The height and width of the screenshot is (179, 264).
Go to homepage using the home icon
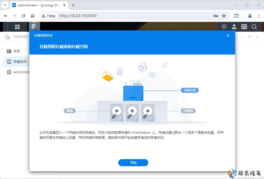click(33, 16)
